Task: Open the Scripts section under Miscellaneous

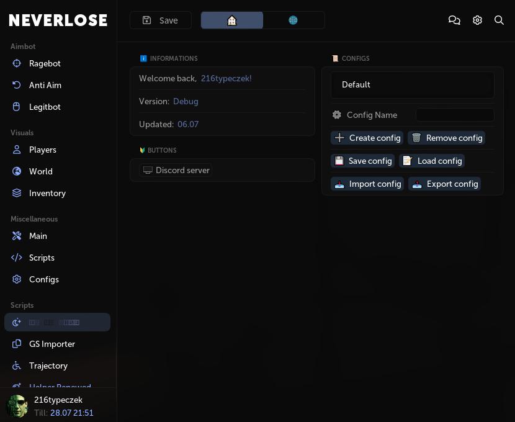Action: coord(42,258)
